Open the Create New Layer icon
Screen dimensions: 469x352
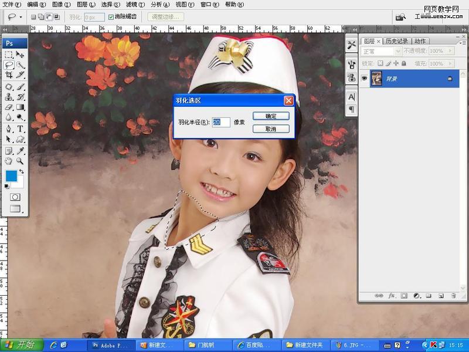[x=441, y=296]
